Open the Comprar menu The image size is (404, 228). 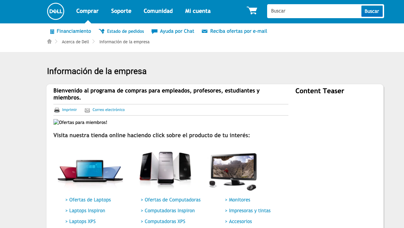pyautogui.click(x=87, y=11)
